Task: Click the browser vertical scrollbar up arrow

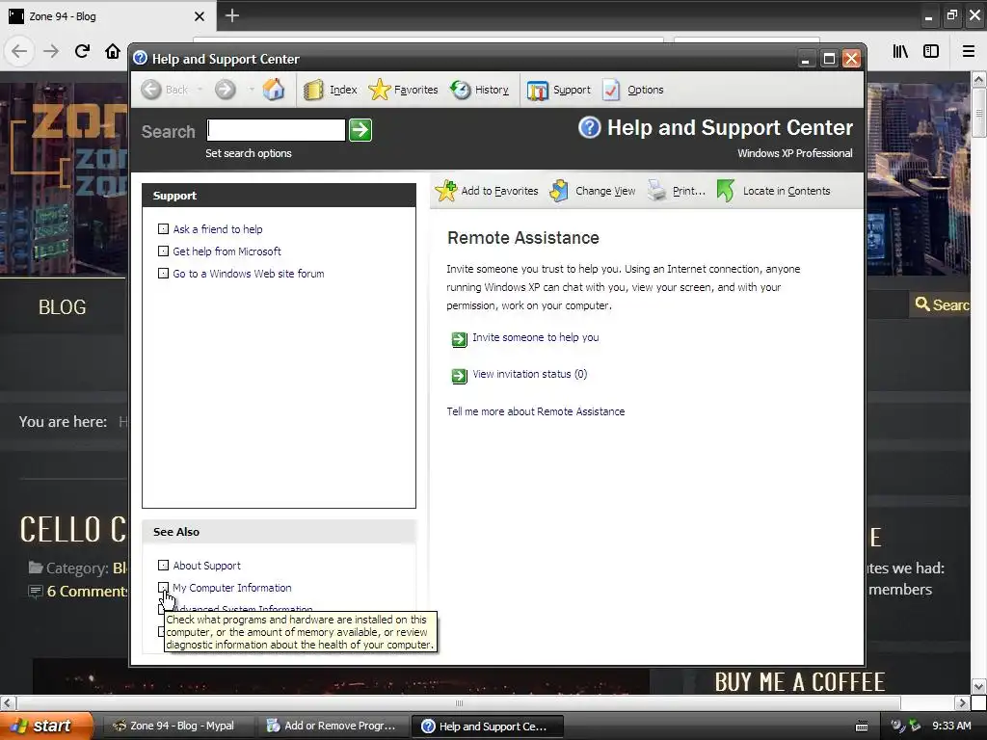Action: [x=979, y=79]
